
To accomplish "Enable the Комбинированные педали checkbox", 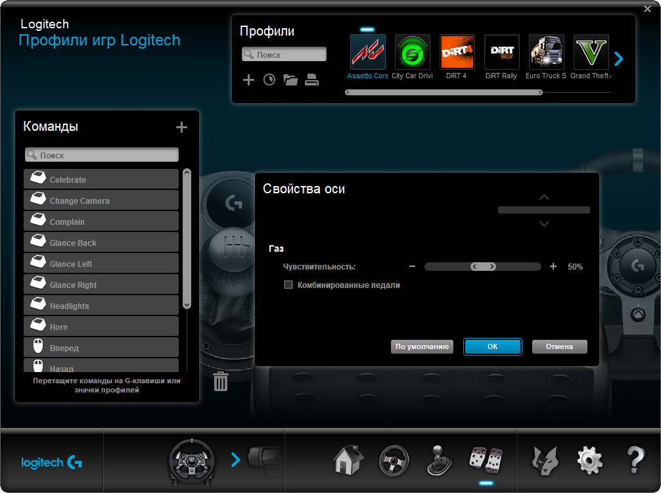I will pos(288,285).
